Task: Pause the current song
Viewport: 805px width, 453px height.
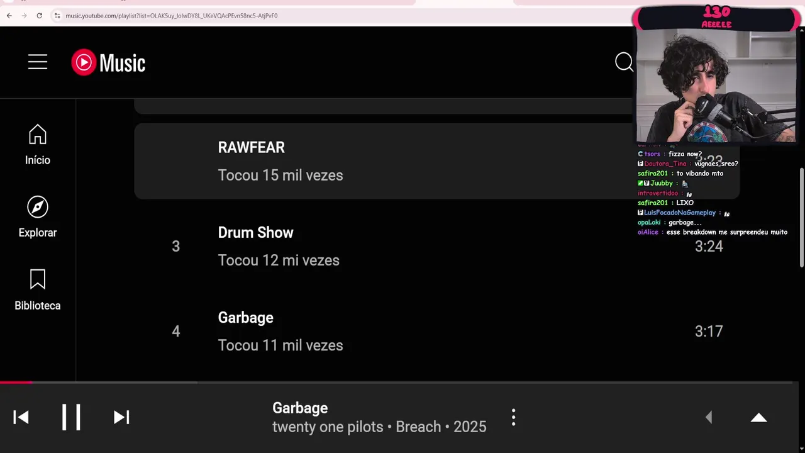Action: click(71, 417)
